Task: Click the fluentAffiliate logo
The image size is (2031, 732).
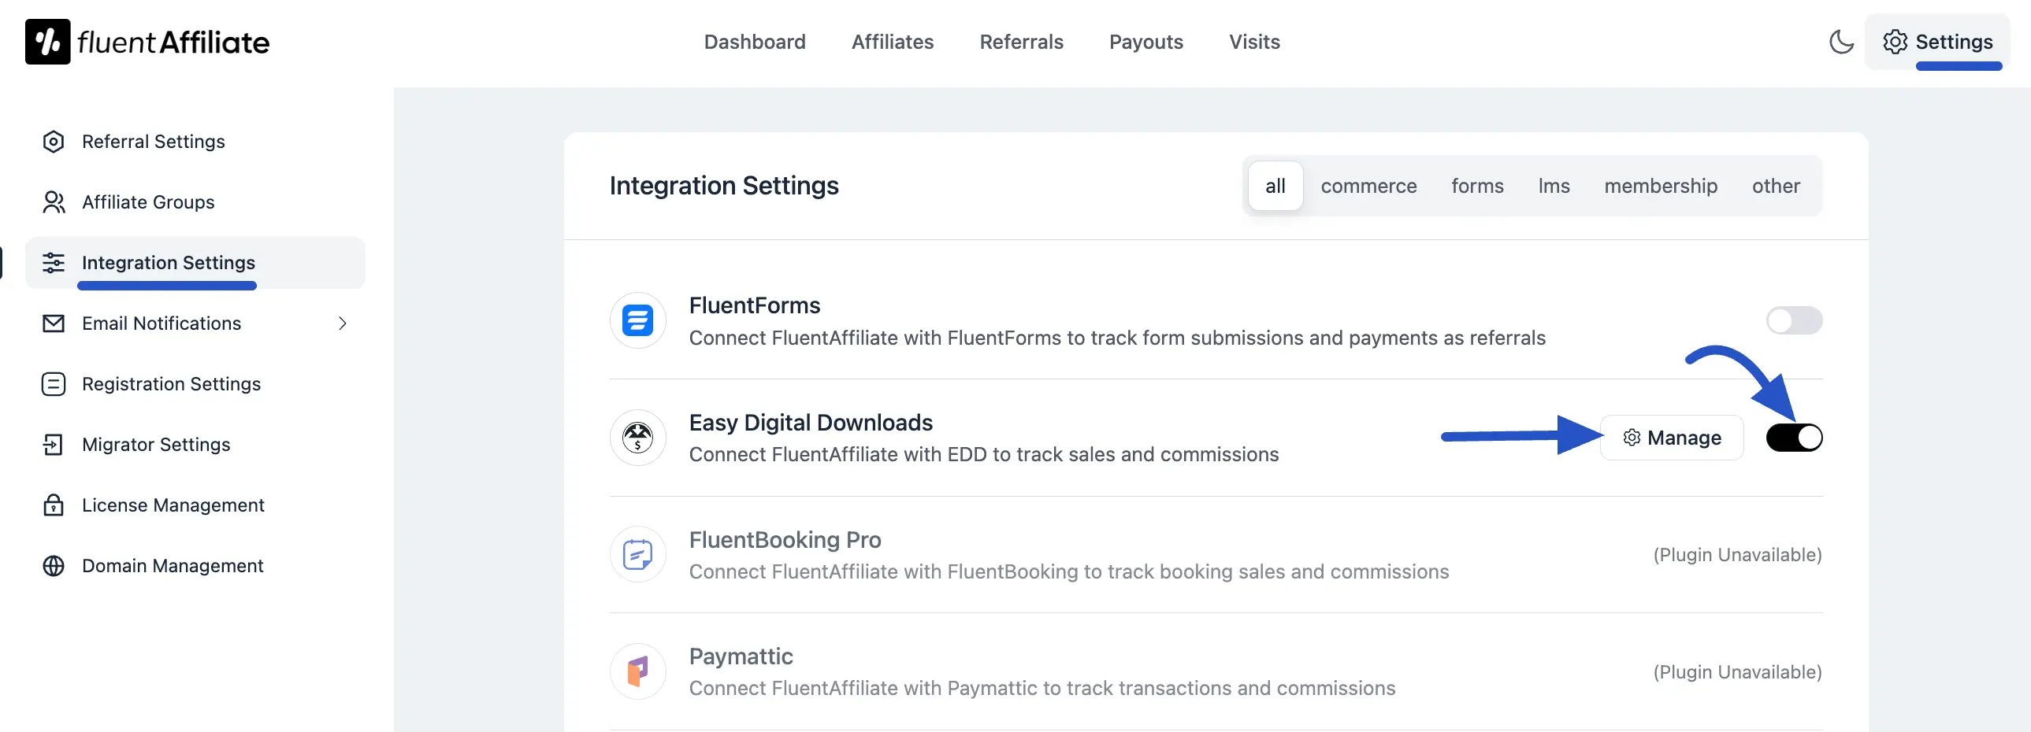Action: click(147, 42)
